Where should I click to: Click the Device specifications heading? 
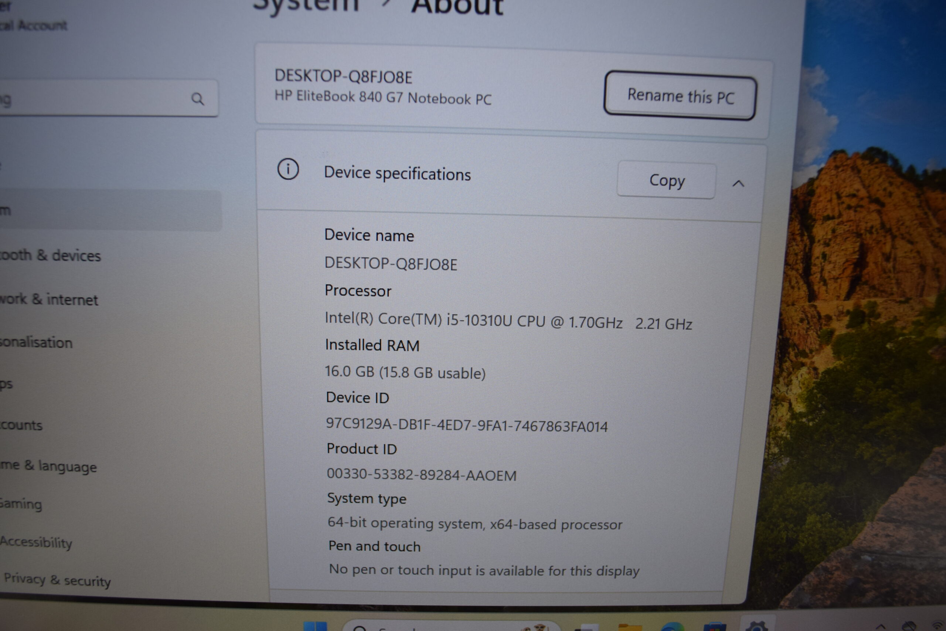(x=397, y=173)
